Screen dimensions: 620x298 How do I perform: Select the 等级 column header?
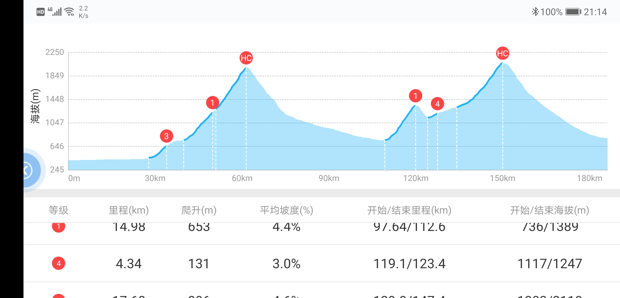click(59, 210)
